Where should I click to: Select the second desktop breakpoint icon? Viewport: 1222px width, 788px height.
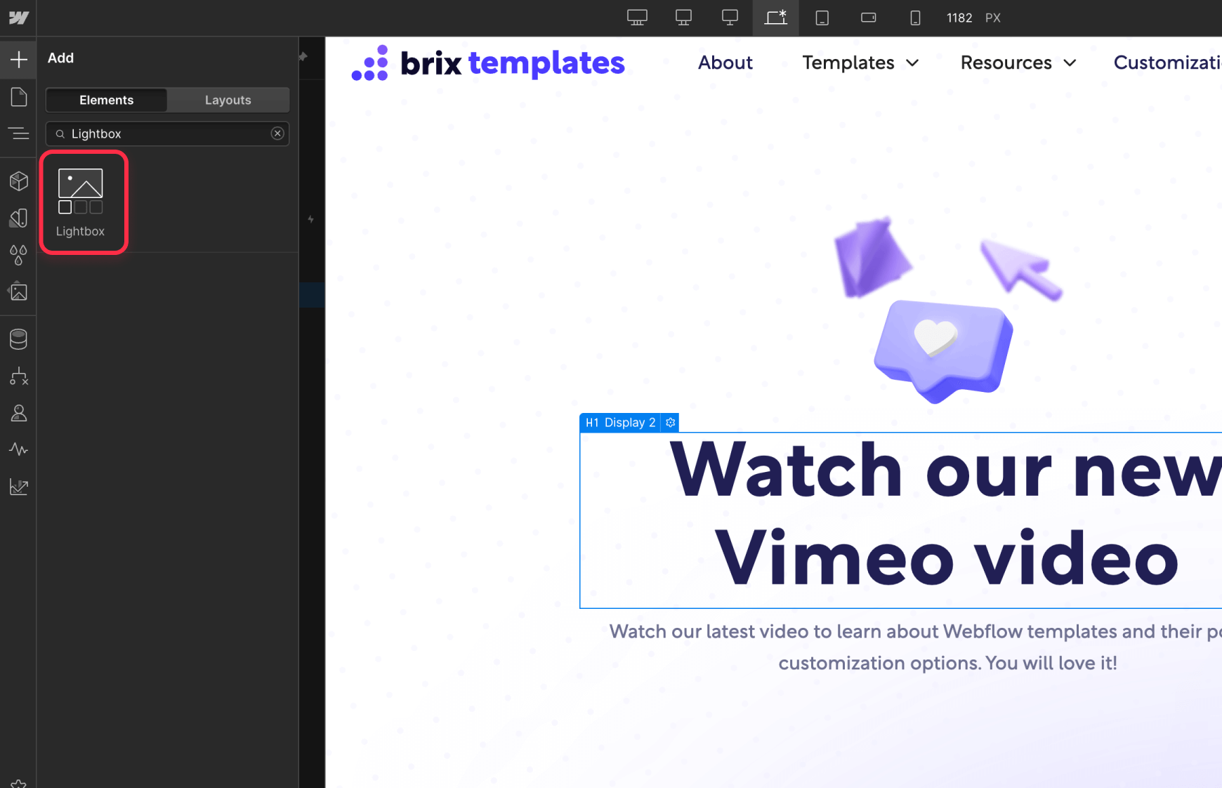[683, 18]
